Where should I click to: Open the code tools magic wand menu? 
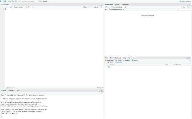click(x=29, y=7)
